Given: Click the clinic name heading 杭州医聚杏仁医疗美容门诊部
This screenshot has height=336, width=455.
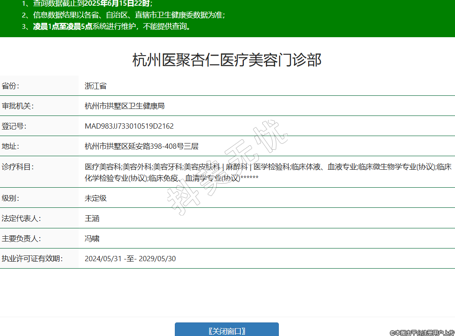Looking at the screenshot, I should tap(227, 60).
